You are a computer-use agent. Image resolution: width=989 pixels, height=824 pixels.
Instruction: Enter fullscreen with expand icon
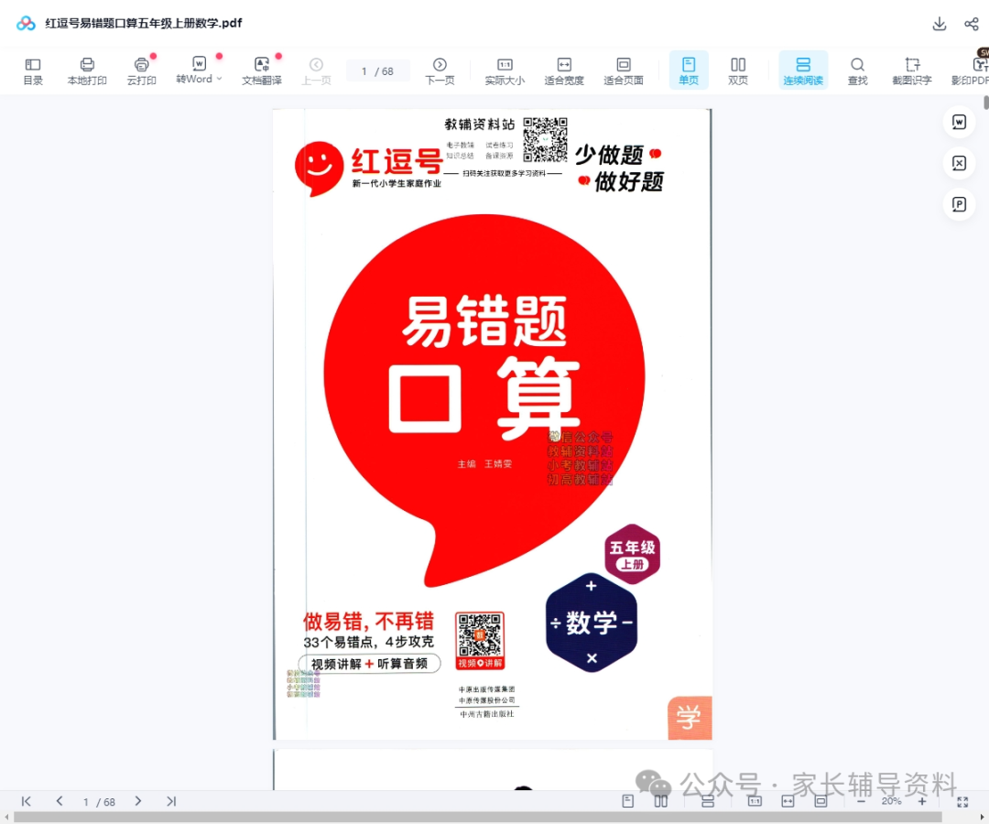click(x=962, y=802)
